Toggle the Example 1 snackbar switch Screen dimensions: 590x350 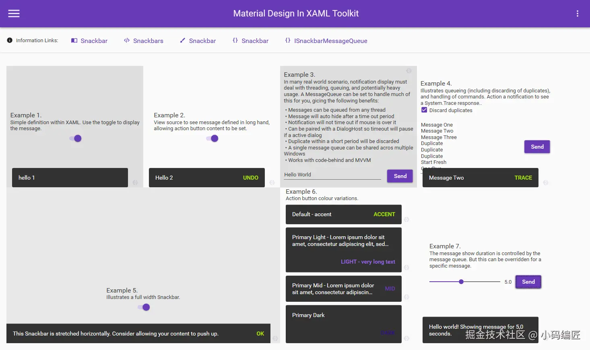[x=76, y=139]
